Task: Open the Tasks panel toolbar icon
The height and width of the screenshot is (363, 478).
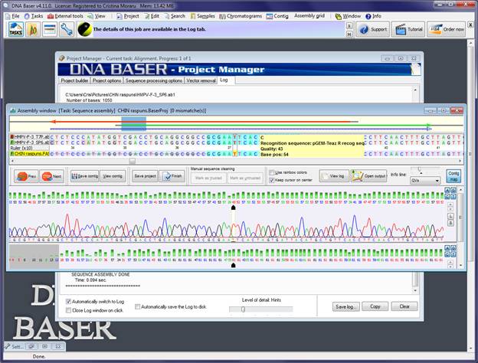Action: [15, 29]
